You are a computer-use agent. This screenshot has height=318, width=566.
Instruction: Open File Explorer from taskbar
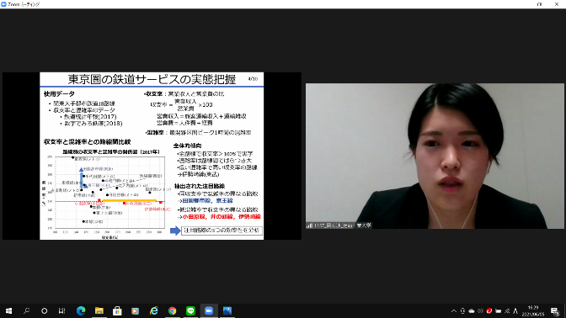(99, 310)
